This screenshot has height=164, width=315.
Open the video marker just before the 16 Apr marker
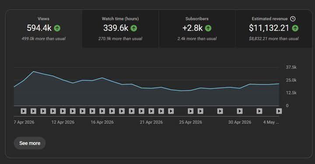click(92, 111)
